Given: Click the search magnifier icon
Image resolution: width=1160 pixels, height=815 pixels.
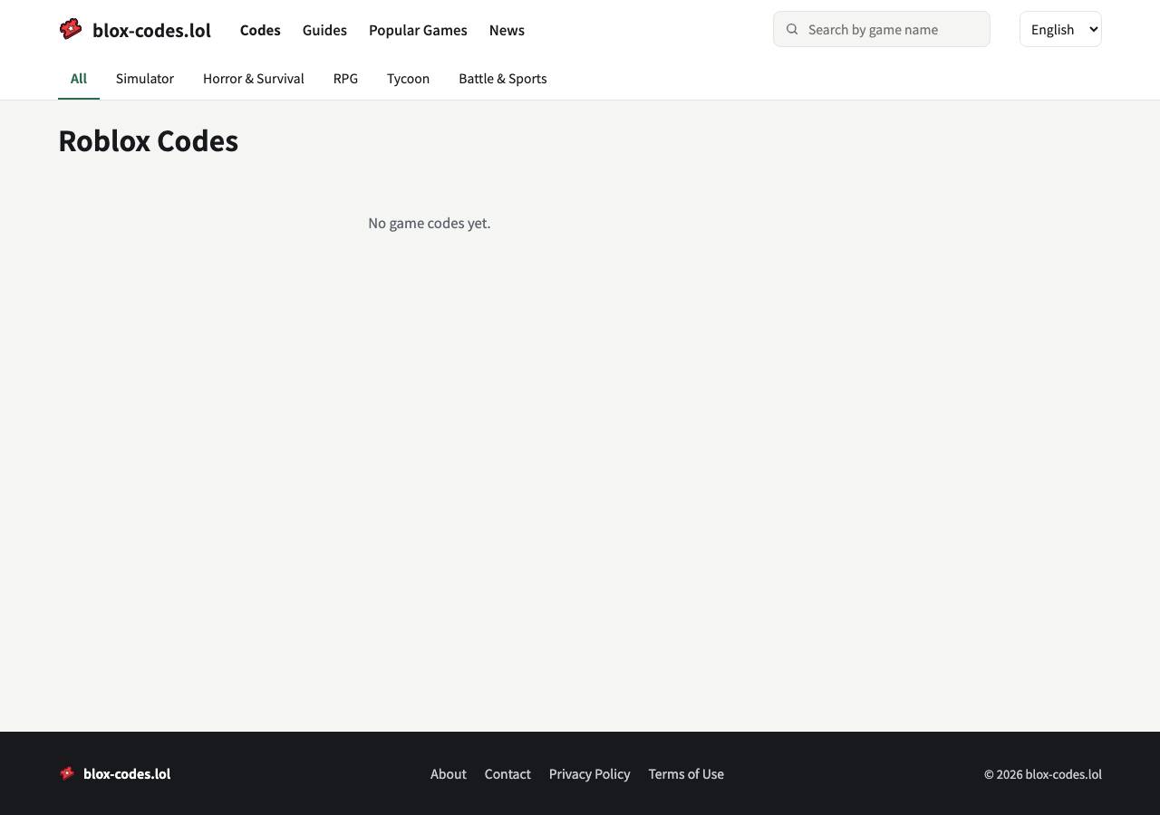Looking at the screenshot, I should click(792, 29).
